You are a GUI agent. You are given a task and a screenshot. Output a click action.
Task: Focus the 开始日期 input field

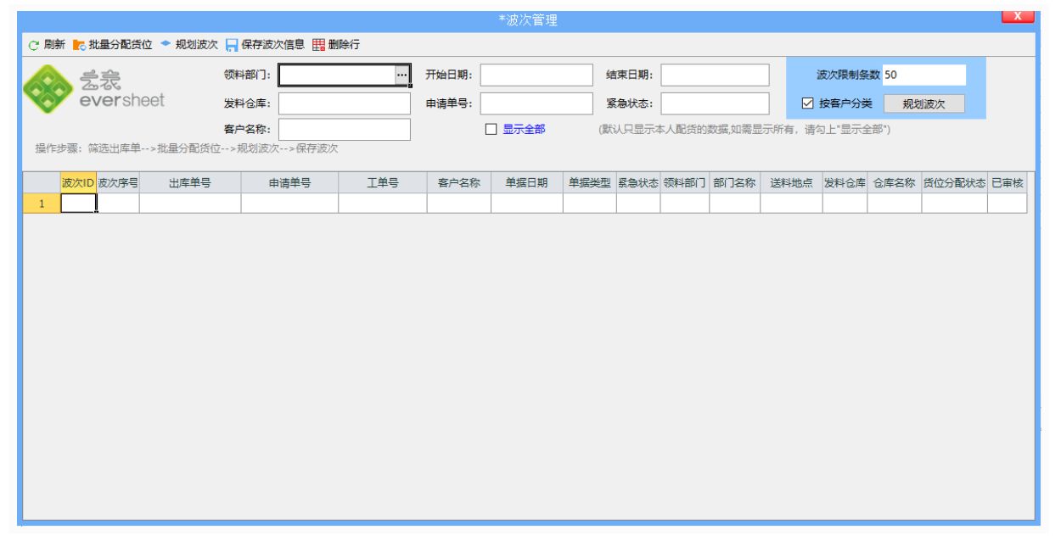tap(536, 75)
